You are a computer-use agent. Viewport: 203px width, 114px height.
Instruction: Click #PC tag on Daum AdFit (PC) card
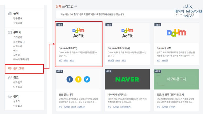pos(60,60)
